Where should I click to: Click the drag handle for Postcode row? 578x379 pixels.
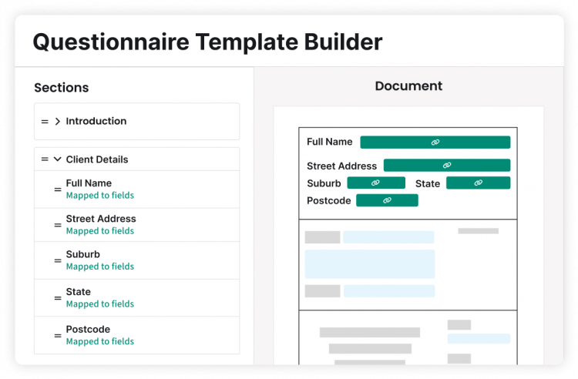click(58, 336)
